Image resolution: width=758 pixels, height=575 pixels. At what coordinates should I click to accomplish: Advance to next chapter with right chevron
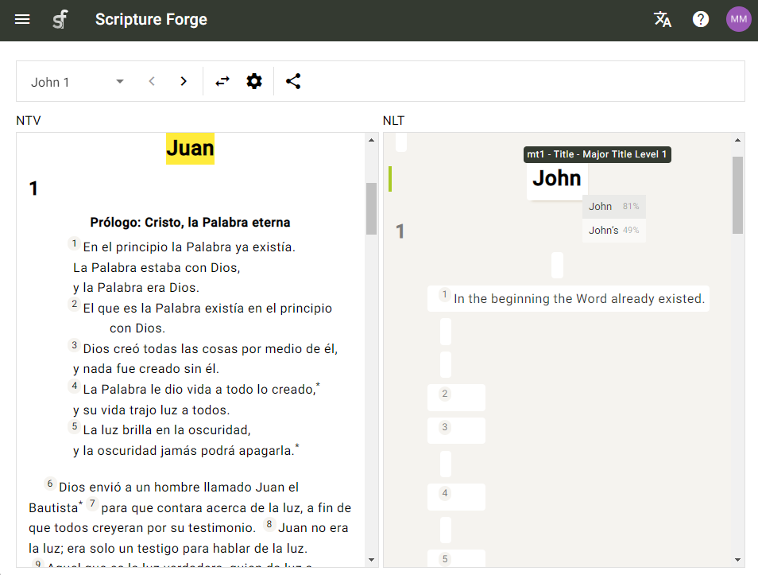click(x=183, y=80)
